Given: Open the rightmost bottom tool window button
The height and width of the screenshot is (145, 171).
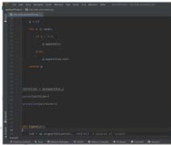Looking at the screenshot, I should (x=154, y=142).
